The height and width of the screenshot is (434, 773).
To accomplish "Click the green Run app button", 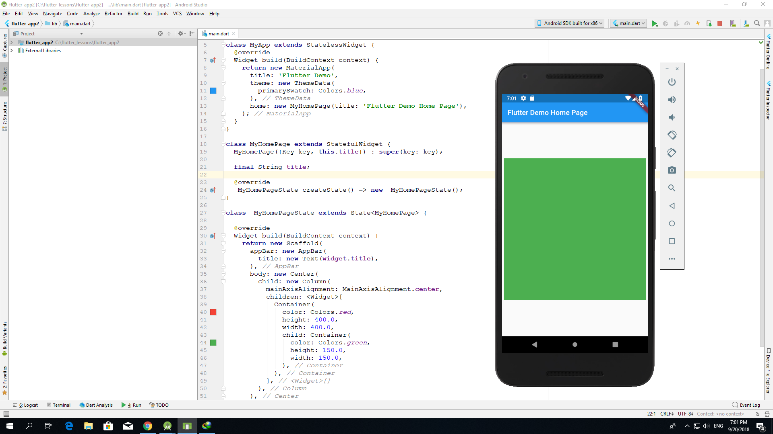I will tap(655, 23).
